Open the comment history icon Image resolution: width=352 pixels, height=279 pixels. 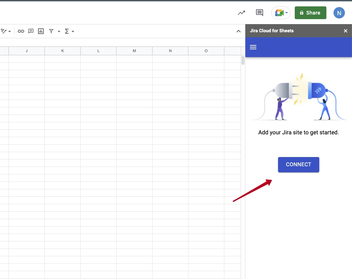point(260,13)
